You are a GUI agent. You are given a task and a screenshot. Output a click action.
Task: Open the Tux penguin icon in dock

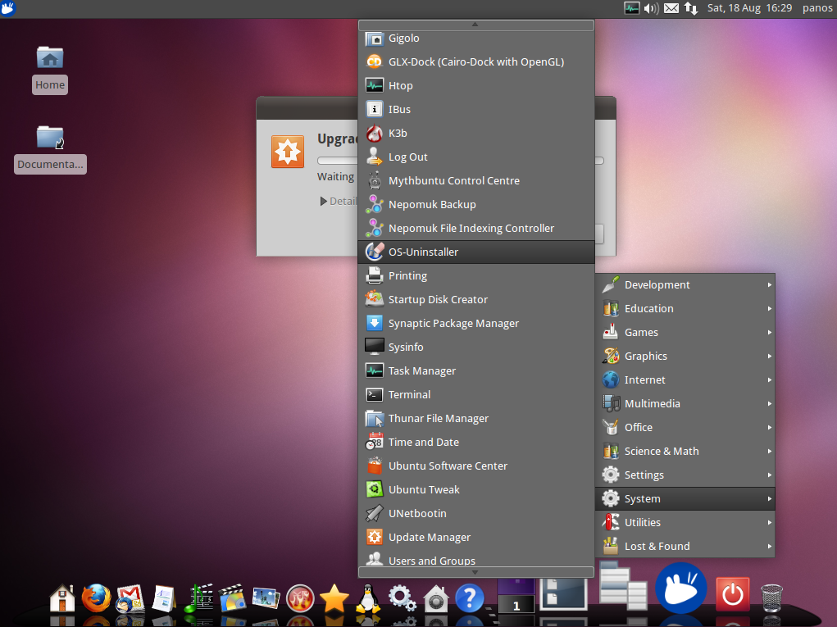coord(368,598)
